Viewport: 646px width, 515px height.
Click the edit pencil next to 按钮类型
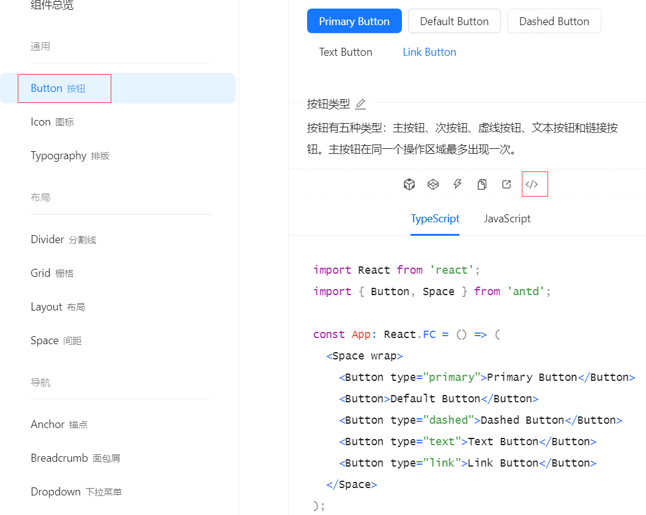pyautogui.click(x=360, y=104)
